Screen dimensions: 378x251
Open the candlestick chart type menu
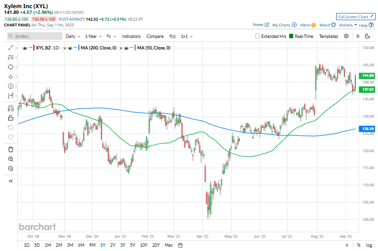[x=111, y=36]
